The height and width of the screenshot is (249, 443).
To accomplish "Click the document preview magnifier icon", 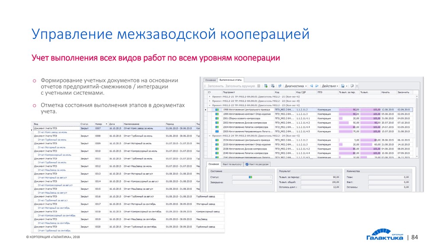I will point(352,86).
